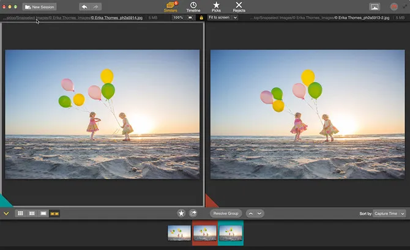The width and height of the screenshot is (410, 250).
Task: Click the Resolve Group button
Action: [x=226, y=213]
